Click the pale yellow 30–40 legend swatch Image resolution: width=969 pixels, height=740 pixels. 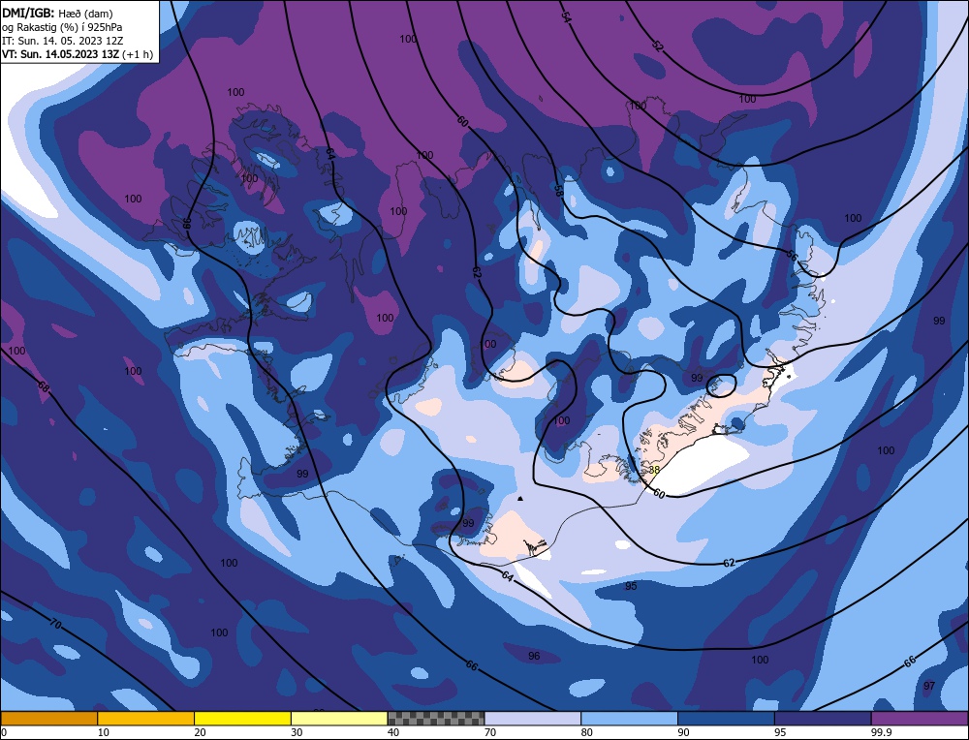[339, 718]
